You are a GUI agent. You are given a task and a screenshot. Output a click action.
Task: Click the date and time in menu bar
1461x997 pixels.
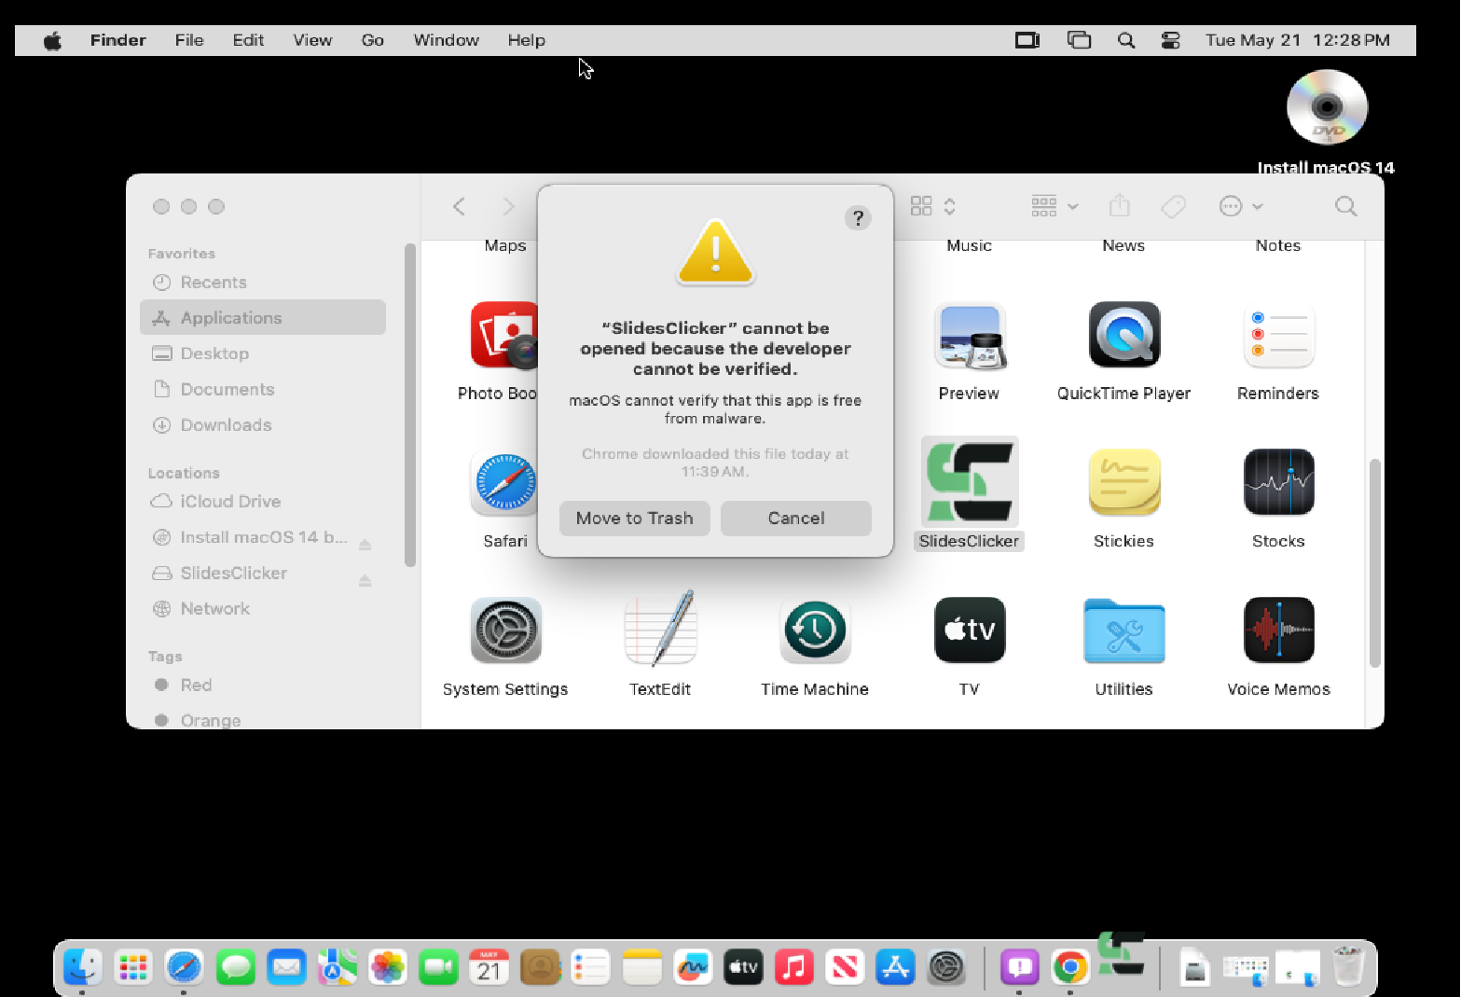click(1297, 40)
